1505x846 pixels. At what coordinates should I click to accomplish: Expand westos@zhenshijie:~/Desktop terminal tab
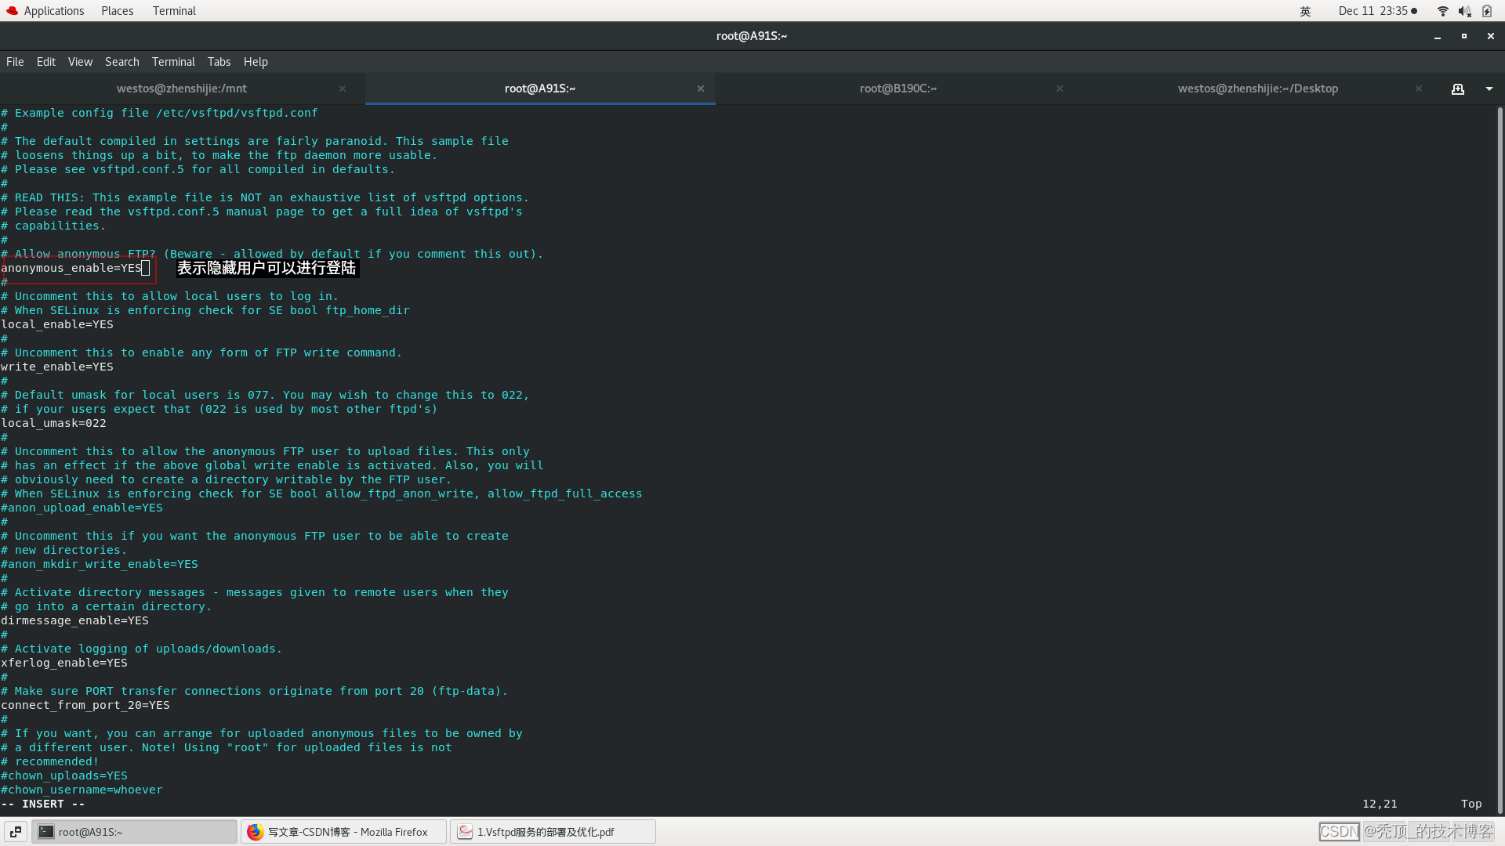(1257, 88)
